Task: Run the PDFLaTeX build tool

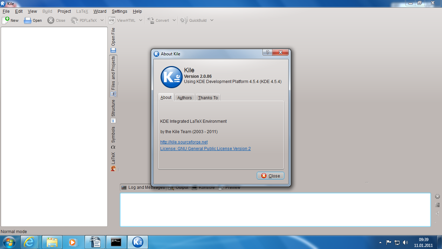Action: 84,20
